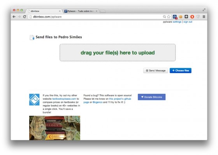Click the textbooks and money photo
This screenshot has height=155, width=218.
coord(54,128)
